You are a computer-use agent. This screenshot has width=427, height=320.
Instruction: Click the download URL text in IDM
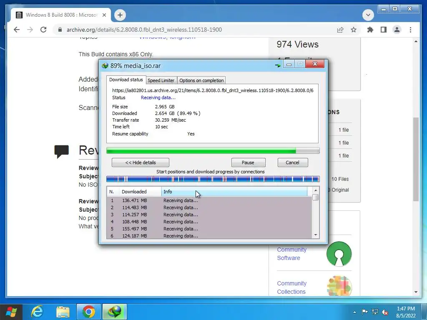pos(213,90)
